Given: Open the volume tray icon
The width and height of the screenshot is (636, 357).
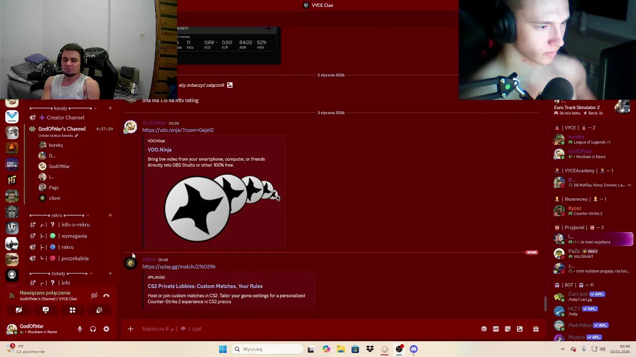Looking at the screenshot, I should [x=603, y=349].
